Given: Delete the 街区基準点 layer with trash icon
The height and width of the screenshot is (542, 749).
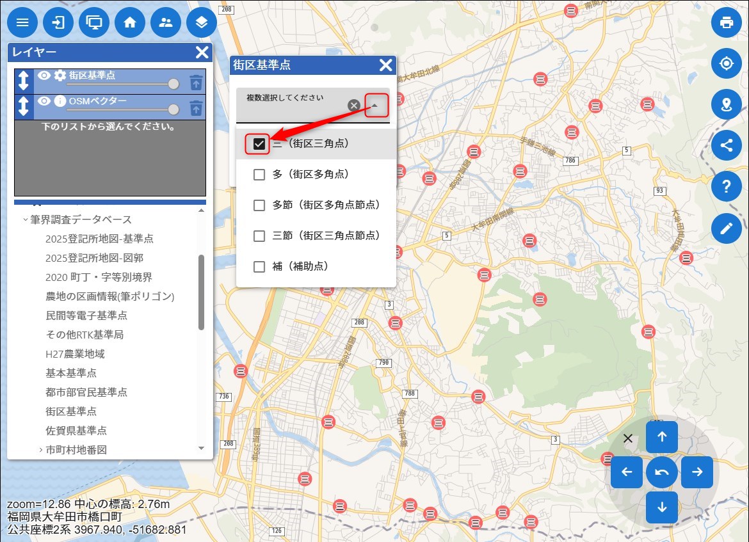Looking at the screenshot, I should (x=196, y=83).
